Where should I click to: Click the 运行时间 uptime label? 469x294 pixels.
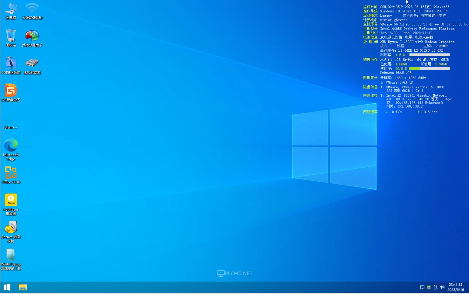(x=370, y=7)
